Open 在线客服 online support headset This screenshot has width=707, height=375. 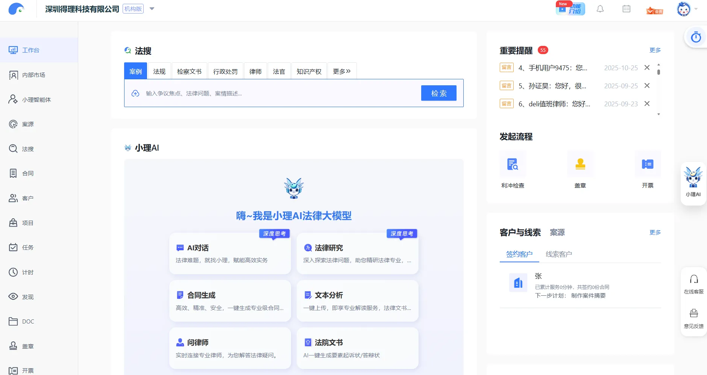click(x=694, y=284)
